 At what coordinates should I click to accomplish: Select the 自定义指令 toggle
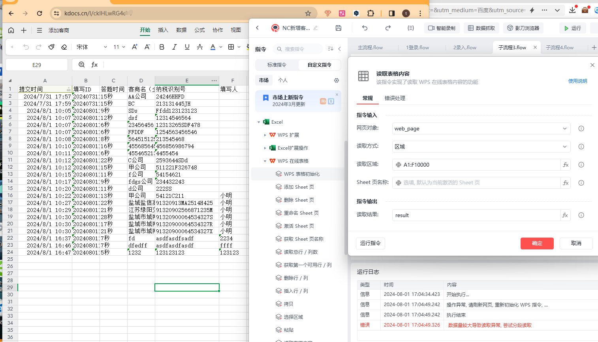(319, 65)
